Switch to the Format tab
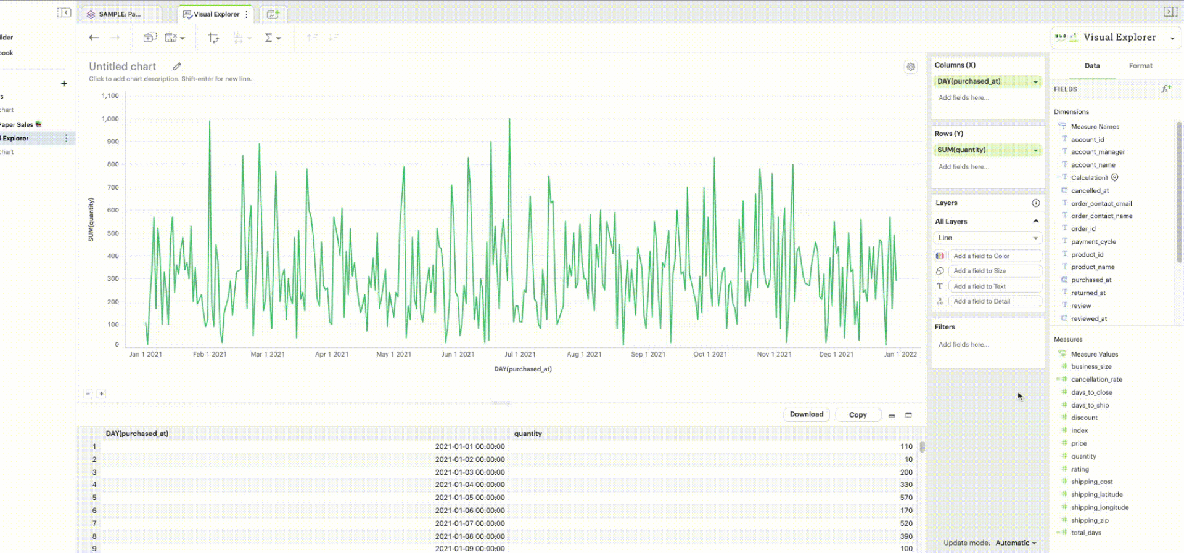This screenshot has width=1184, height=553. [x=1140, y=66]
